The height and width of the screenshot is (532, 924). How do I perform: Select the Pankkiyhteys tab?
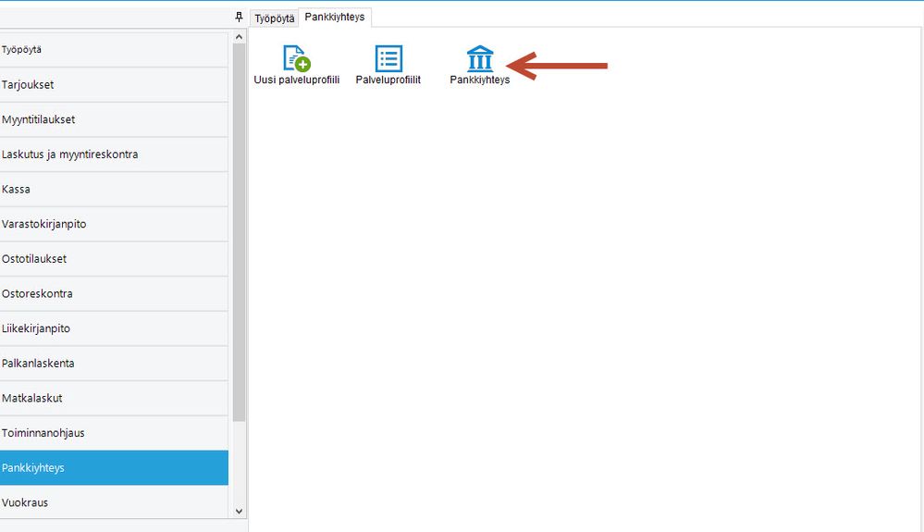tap(335, 17)
